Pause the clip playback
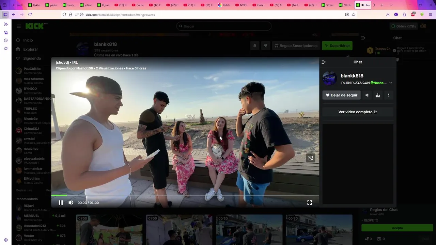 (x=61, y=203)
